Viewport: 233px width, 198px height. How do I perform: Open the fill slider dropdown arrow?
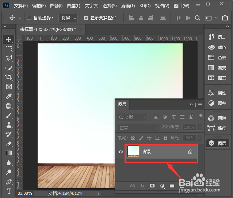199,138
